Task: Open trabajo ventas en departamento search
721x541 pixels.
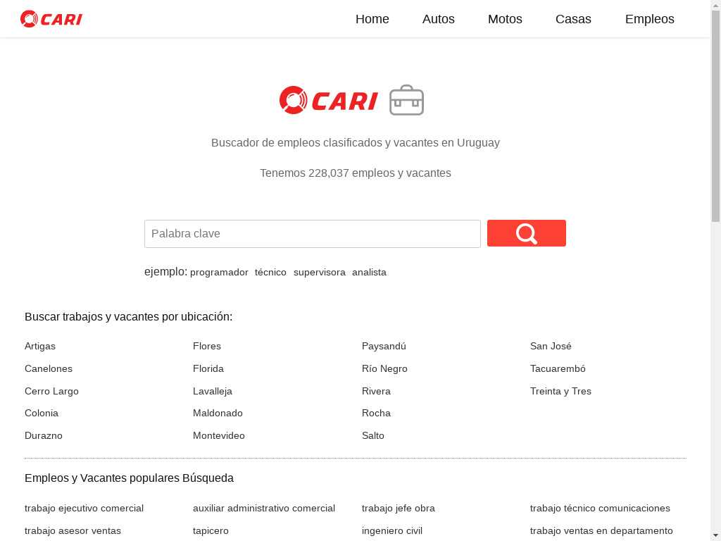Action: coord(601,531)
